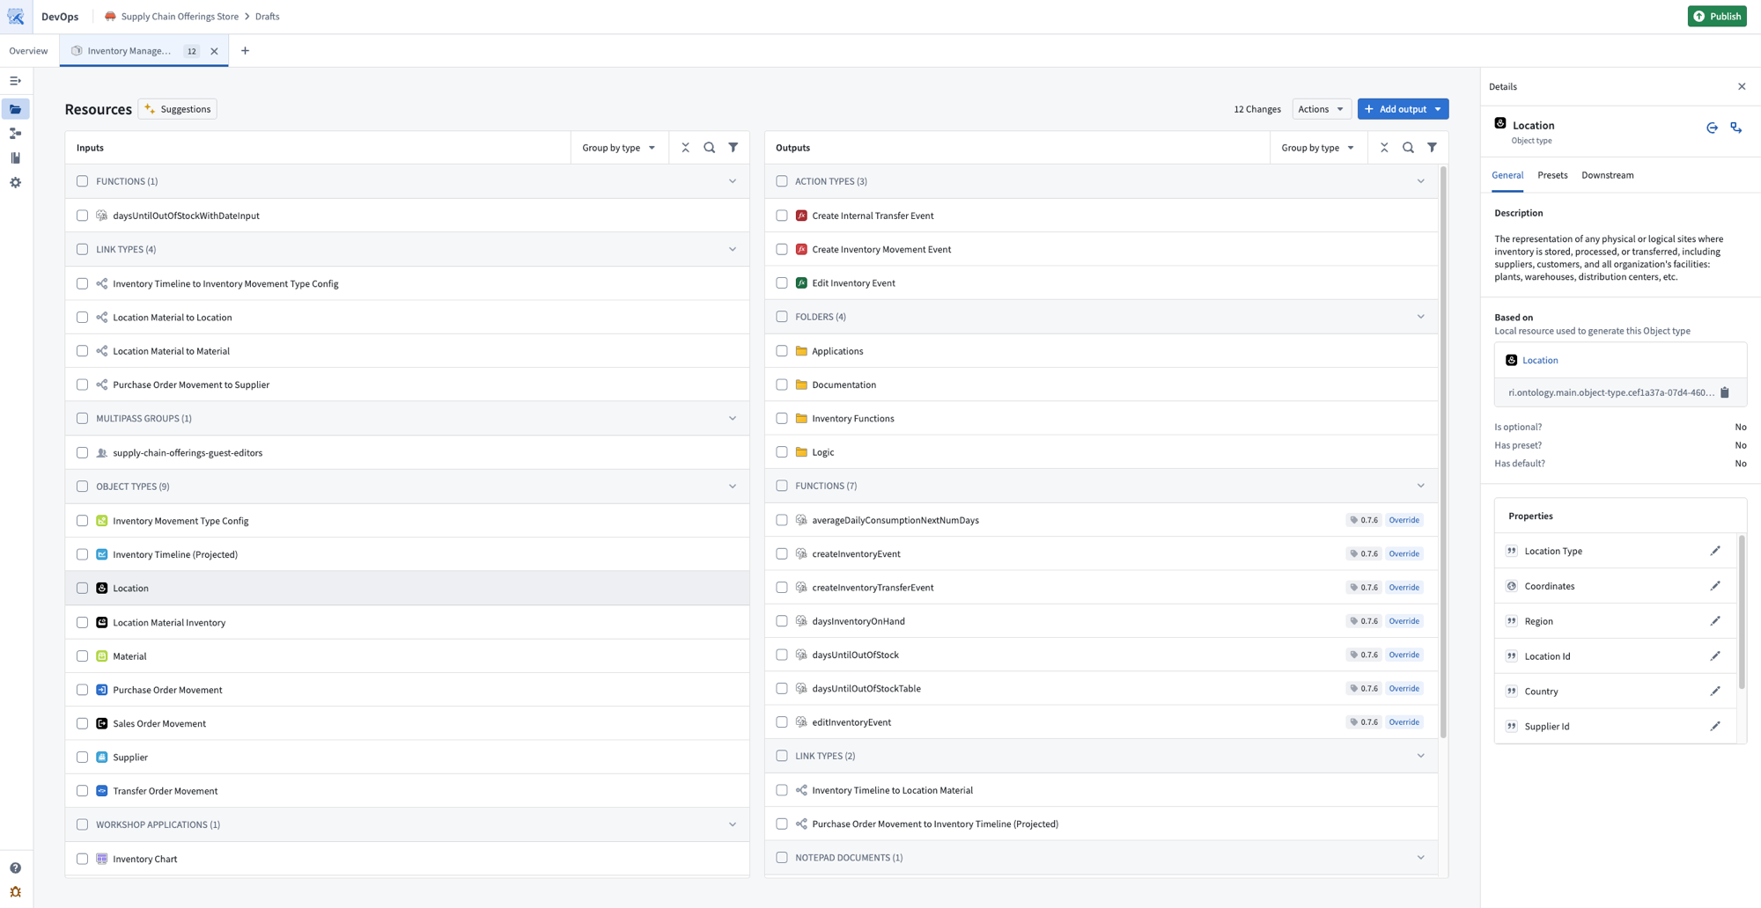The image size is (1761, 908).
Task: Collapse all groups in Outputs panel
Action: (1384, 148)
